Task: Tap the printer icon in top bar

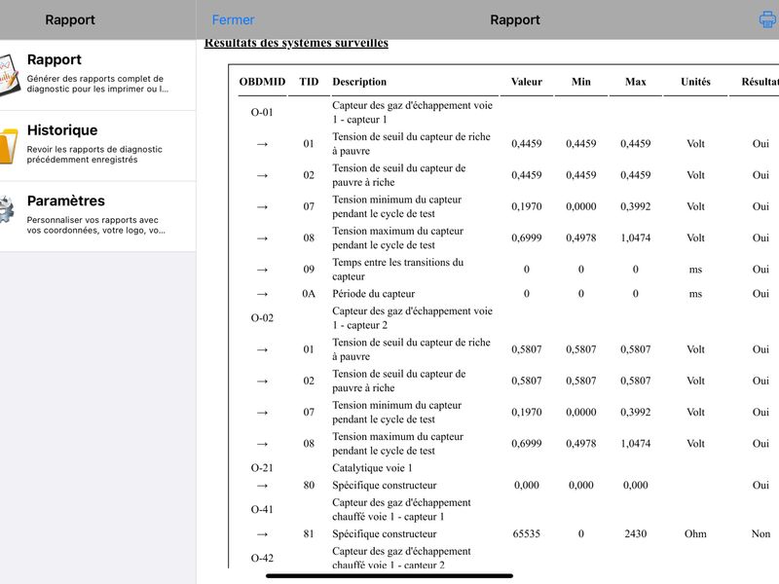Action: [768, 19]
